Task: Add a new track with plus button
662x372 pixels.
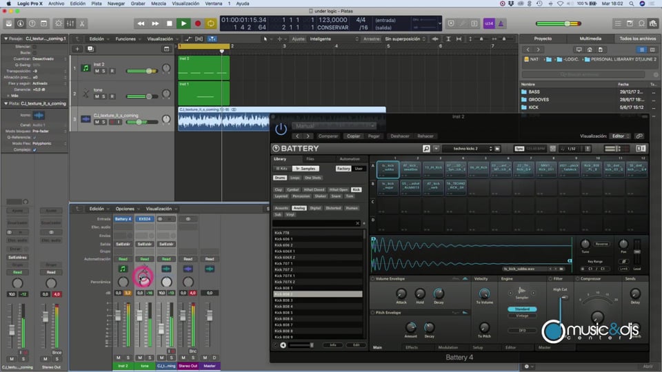Action: coord(77,49)
